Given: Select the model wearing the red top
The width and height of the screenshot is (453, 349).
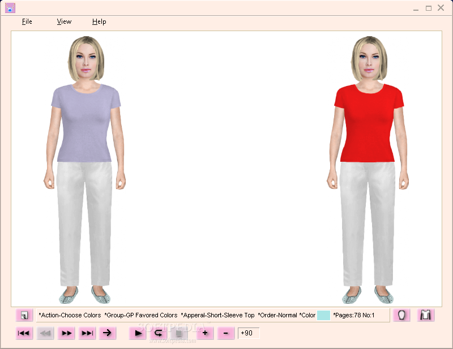Looking at the screenshot, I should [367, 170].
